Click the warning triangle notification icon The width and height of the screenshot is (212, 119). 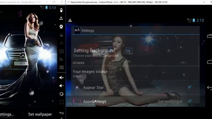[x=70, y=20]
